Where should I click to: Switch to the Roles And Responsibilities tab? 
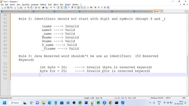pyautogui.click(x=16, y=11)
